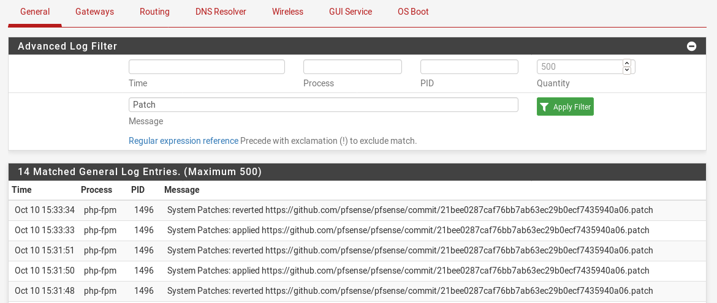717x303 pixels.
Task: Focus the Process filter input field
Action: click(352, 67)
